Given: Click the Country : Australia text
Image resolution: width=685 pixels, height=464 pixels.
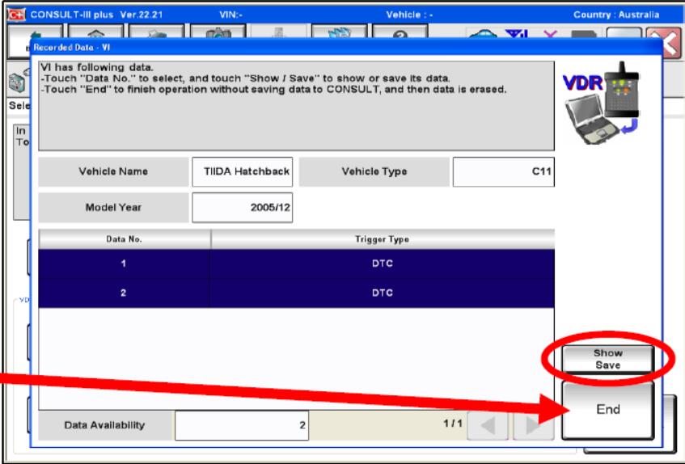Looking at the screenshot, I should pyautogui.click(x=616, y=15).
